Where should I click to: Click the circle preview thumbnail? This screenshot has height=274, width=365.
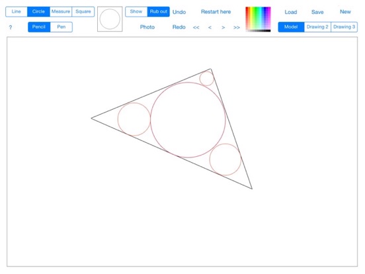click(x=110, y=19)
